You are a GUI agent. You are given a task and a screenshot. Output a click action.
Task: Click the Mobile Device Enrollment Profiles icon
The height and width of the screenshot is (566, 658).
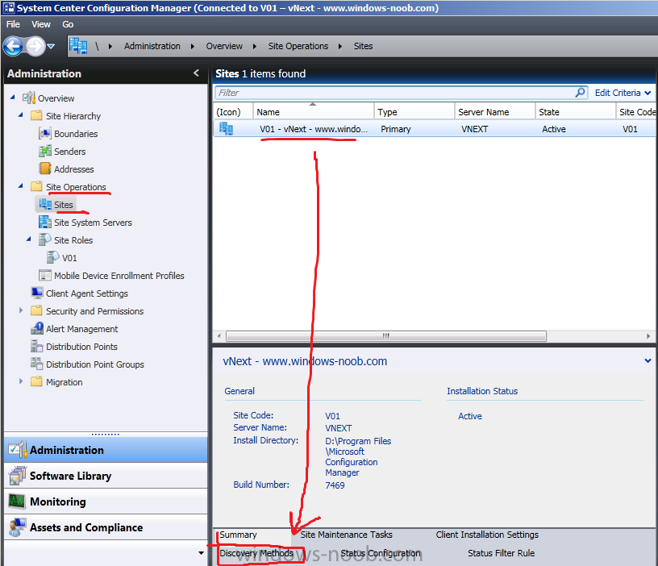(x=44, y=275)
